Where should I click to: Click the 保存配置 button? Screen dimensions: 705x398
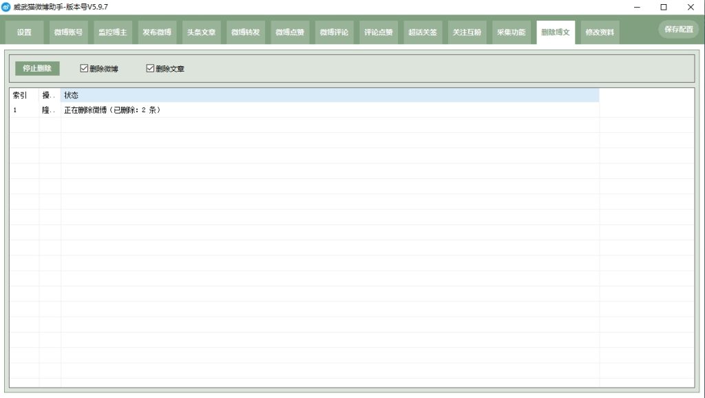(678, 30)
